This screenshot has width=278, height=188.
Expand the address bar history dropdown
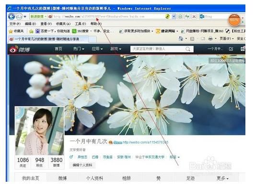(x=174, y=16)
